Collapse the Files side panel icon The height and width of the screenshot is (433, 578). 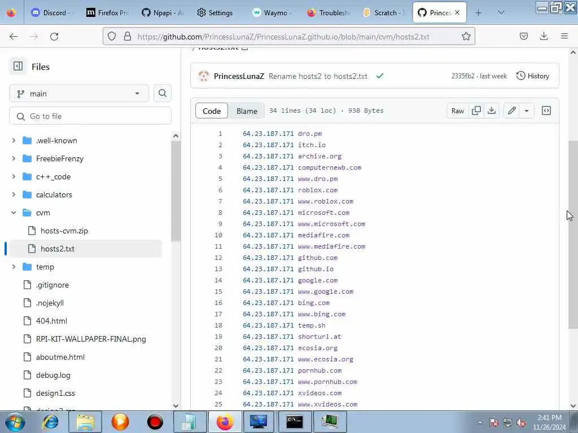click(17, 67)
